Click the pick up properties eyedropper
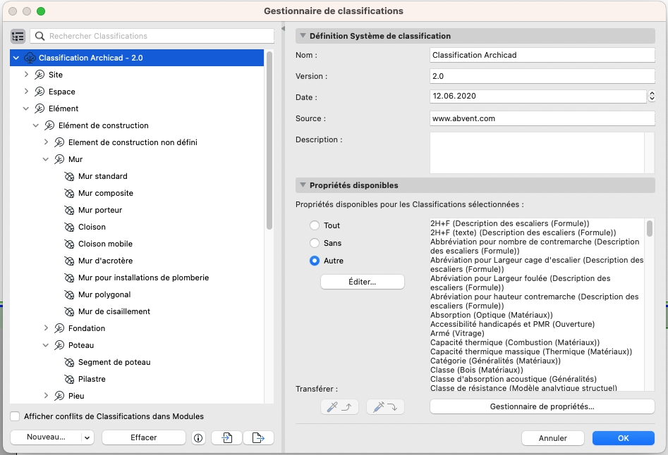Screen dimensions: 668x455 pyautogui.click(x=339, y=407)
